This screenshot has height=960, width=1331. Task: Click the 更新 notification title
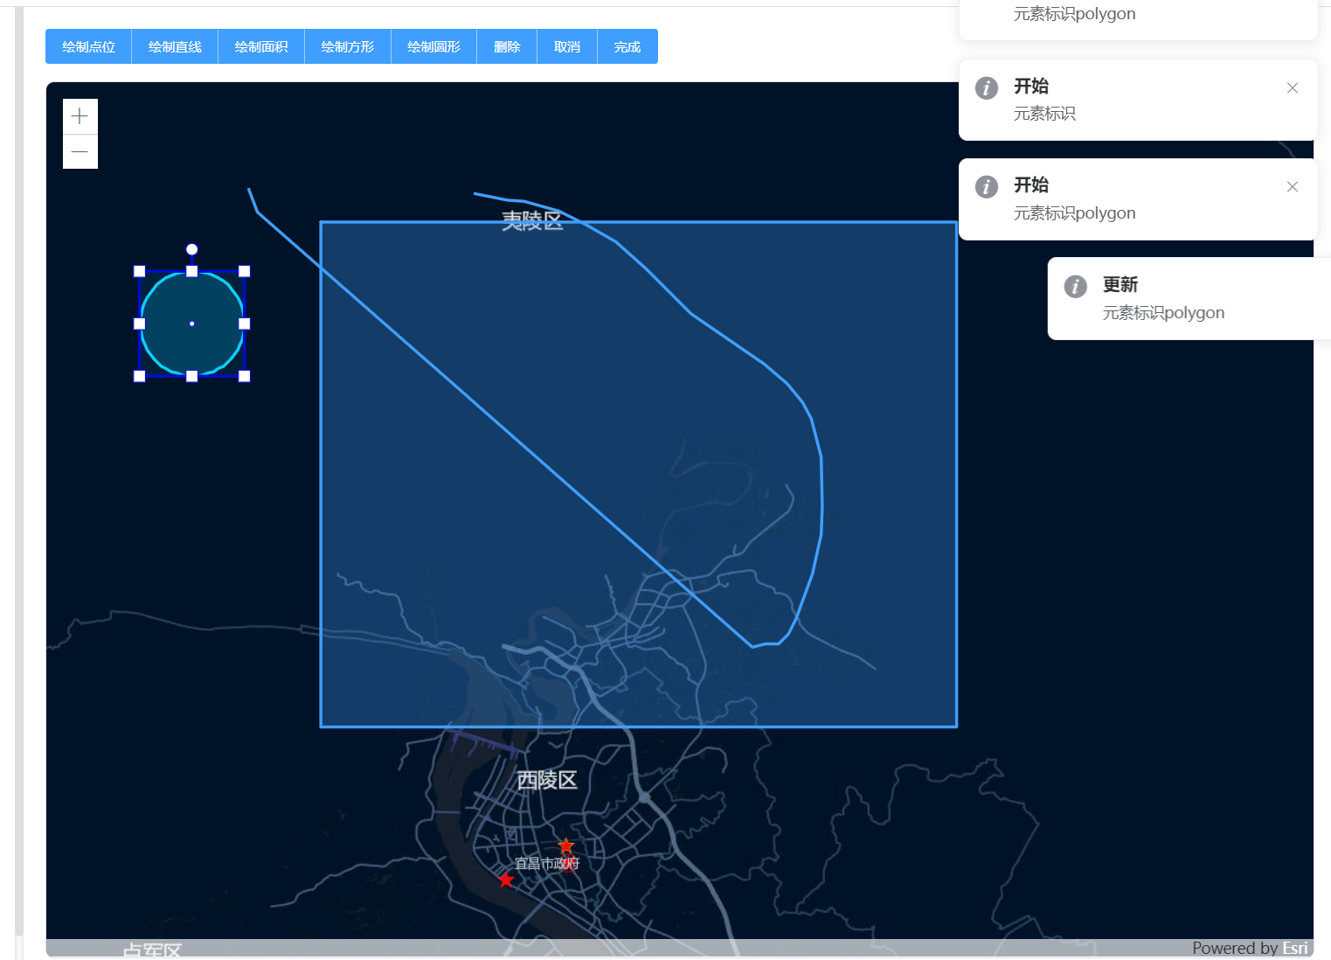click(x=1120, y=284)
